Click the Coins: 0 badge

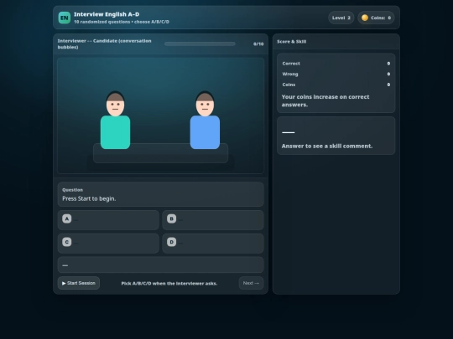(376, 18)
